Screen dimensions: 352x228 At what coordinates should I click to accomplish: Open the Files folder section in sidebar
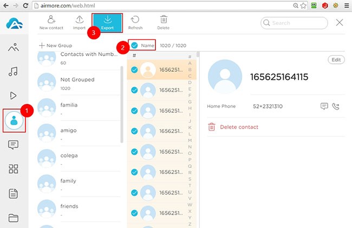[x=14, y=218]
